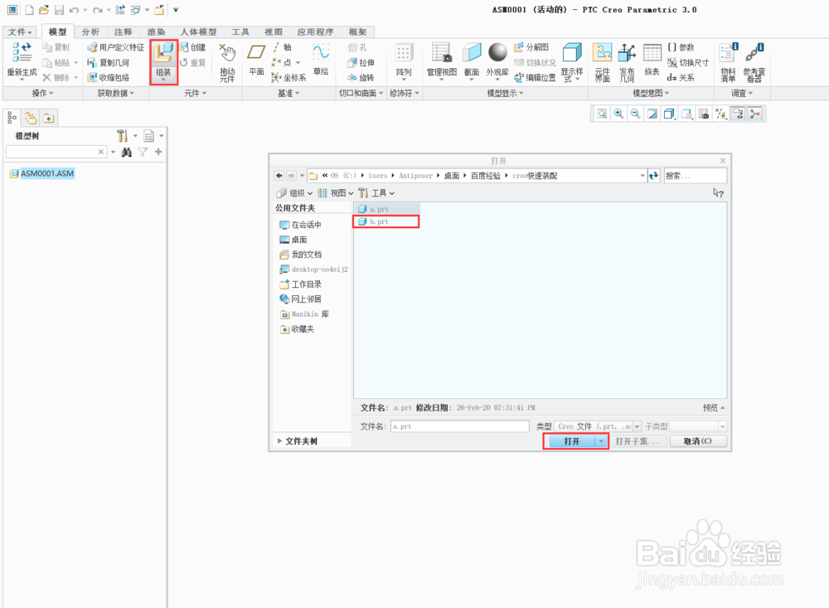This screenshot has height=608, width=829.
Task: Open the 组织 dropdown in open dialog
Action: pyautogui.click(x=294, y=193)
